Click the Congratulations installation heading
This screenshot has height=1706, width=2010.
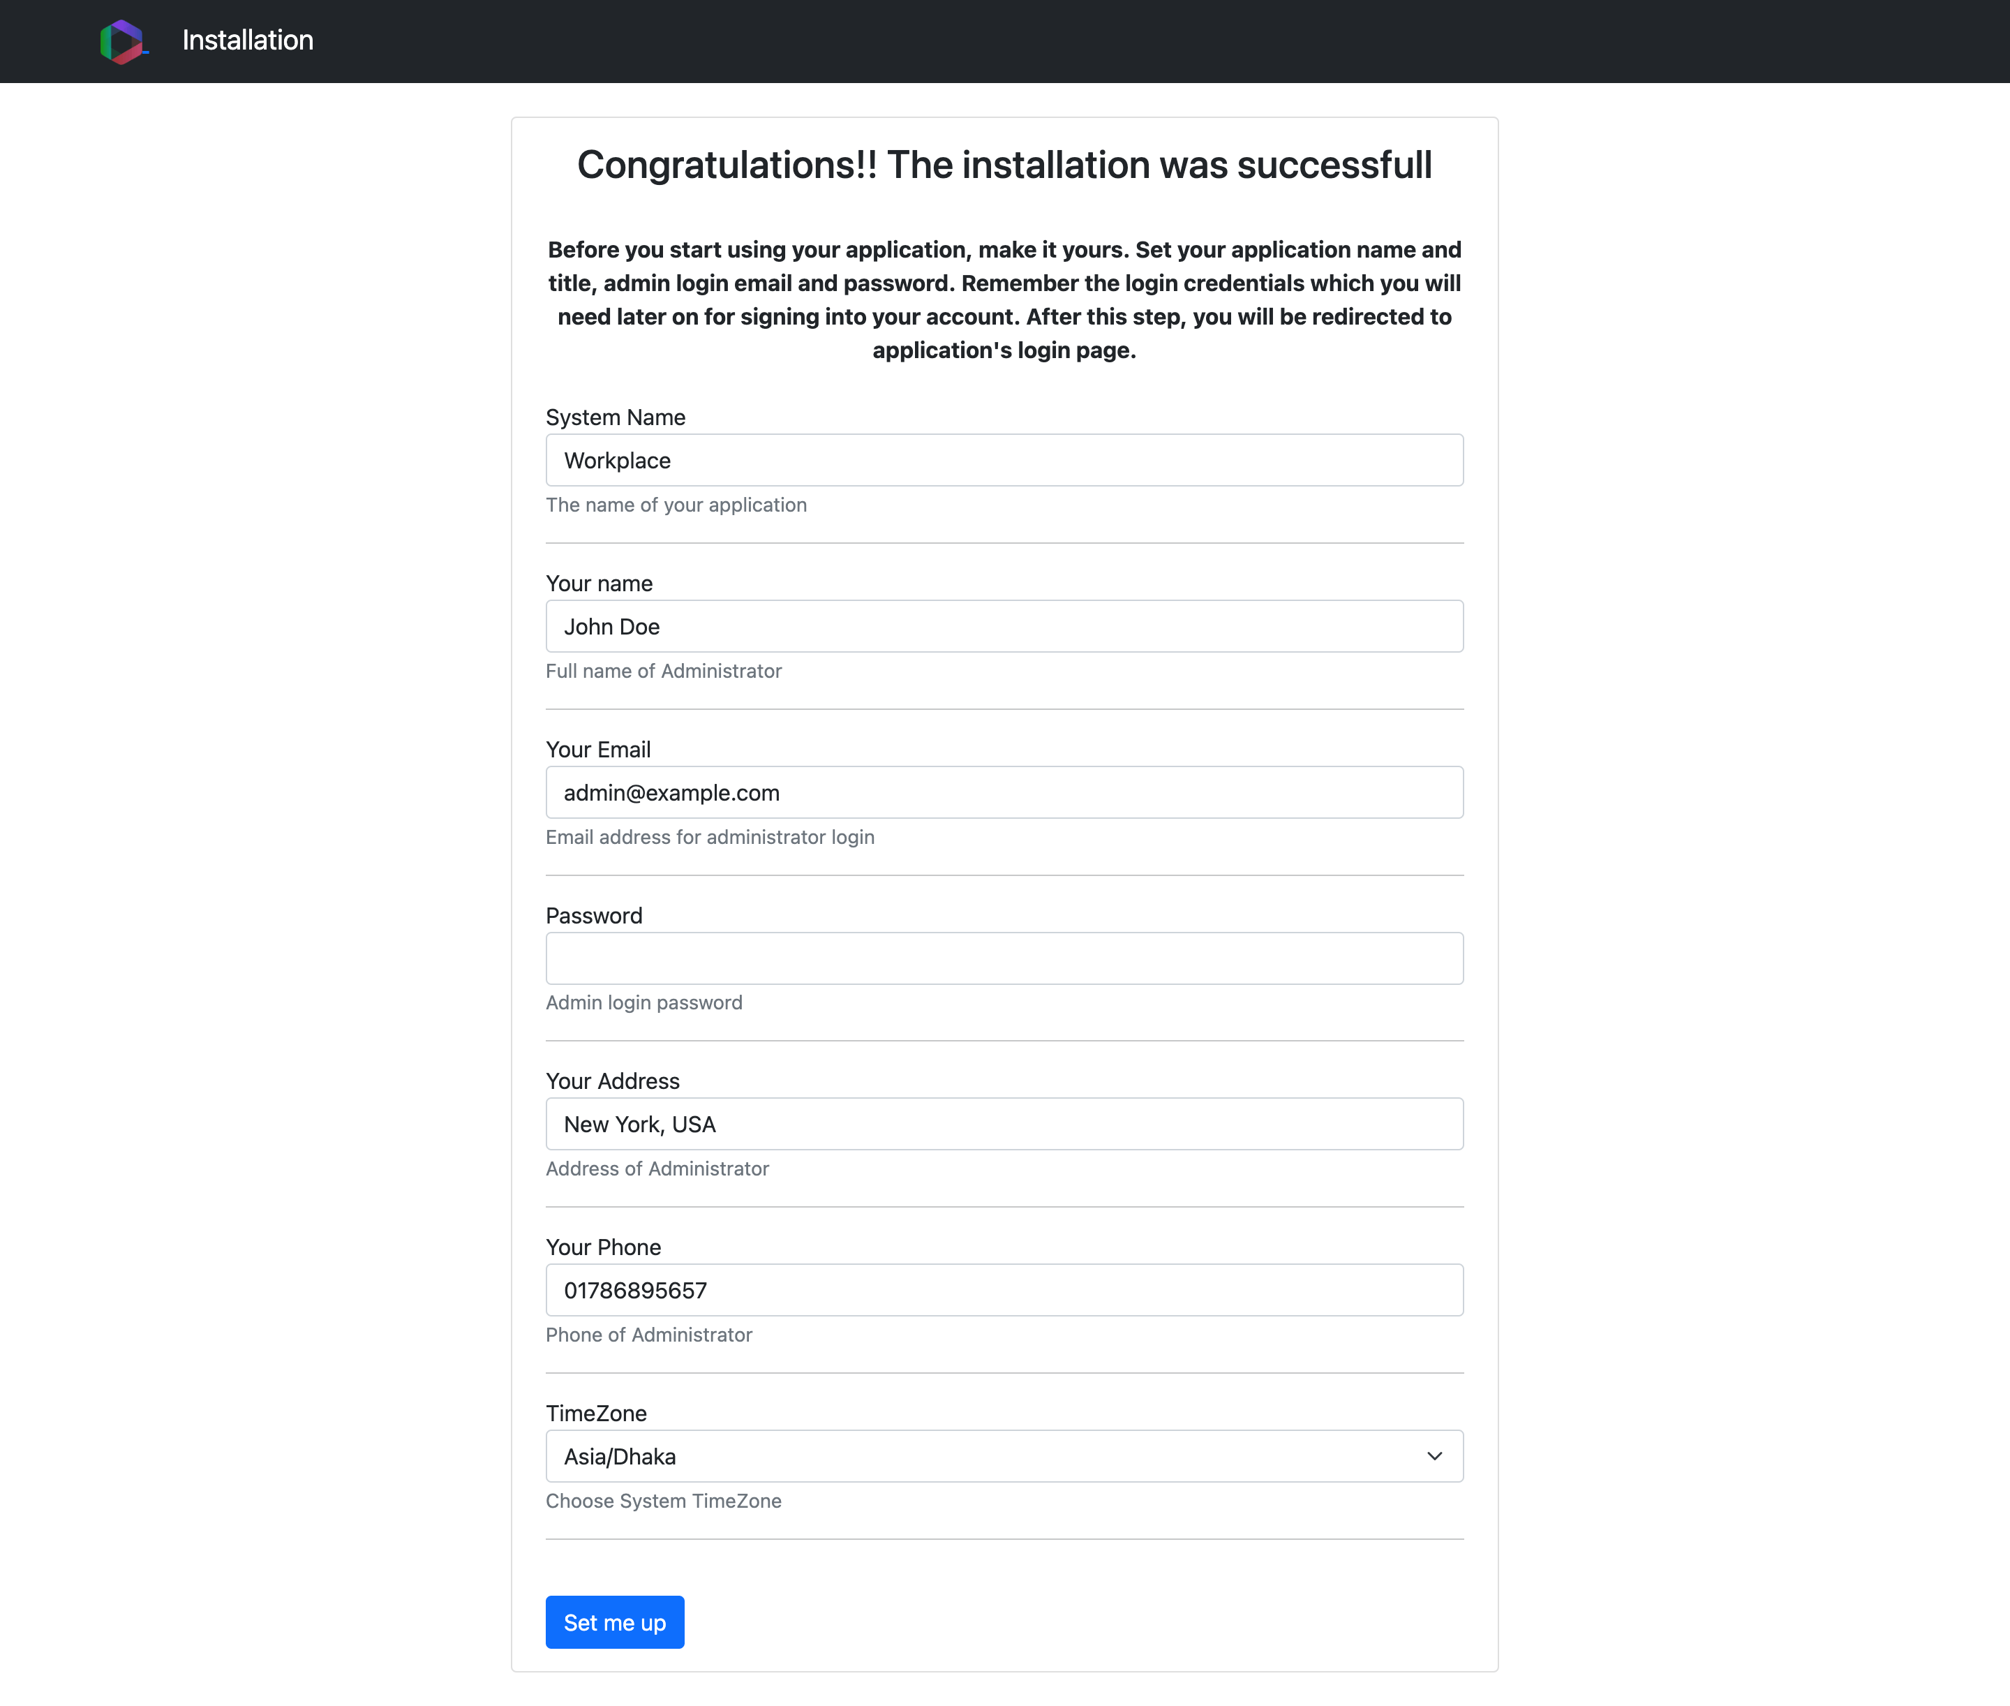coord(1004,165)
